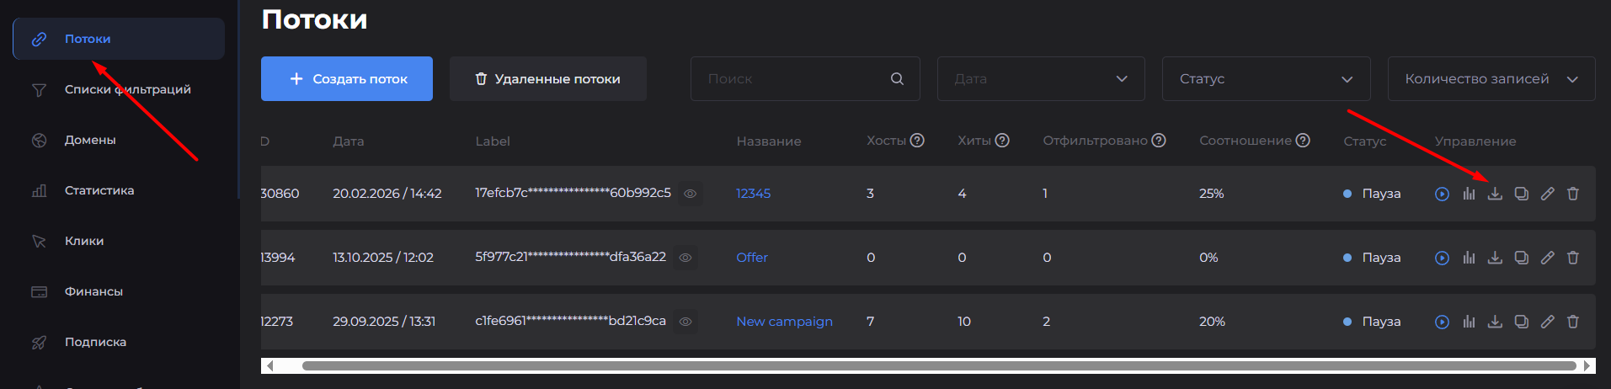Delete the New campaign stream
This screenshot has width=1611, height=389.
coord(1572,322)
